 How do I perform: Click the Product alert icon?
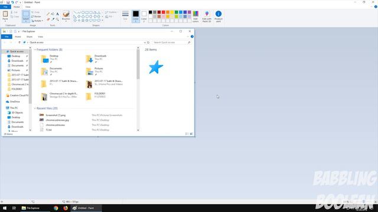(219, 16)
